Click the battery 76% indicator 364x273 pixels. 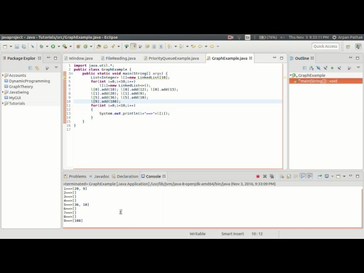coord(268,38)
